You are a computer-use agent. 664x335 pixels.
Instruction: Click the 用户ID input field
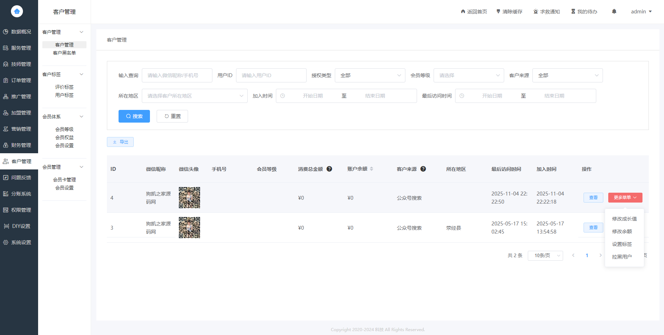[271, 75]
